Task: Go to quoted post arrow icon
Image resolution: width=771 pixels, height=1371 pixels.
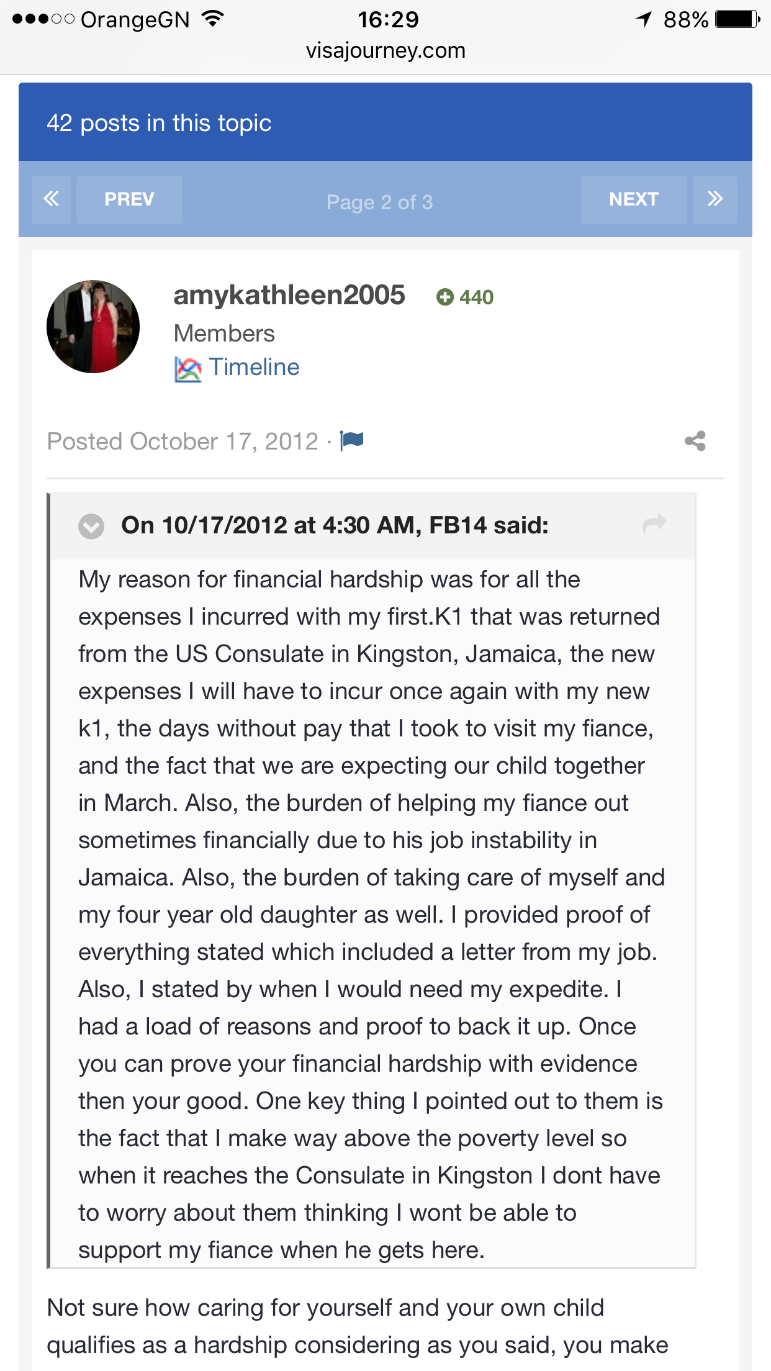Action: (x=654, y=524)
